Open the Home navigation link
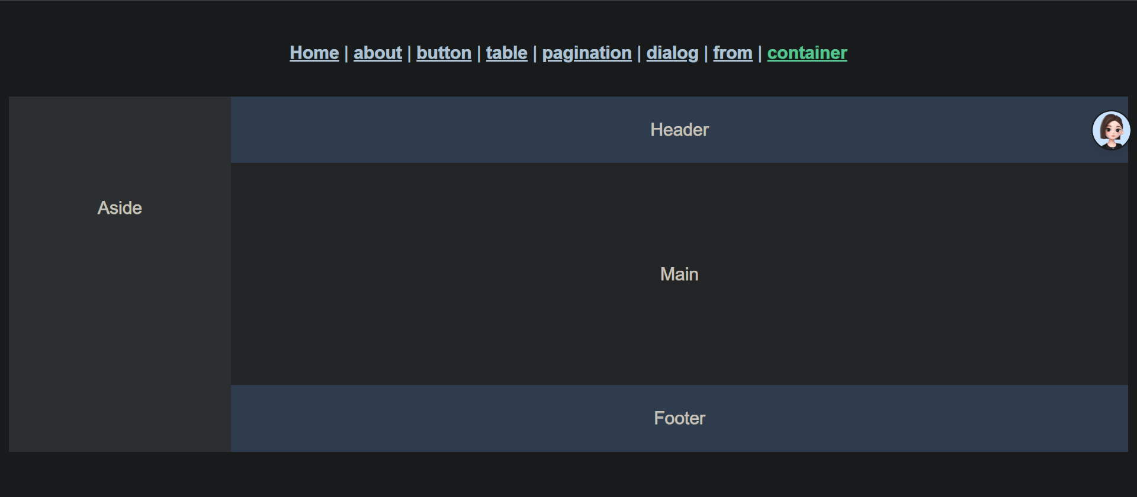The image size is (1137, 497). tap(314, 53)
